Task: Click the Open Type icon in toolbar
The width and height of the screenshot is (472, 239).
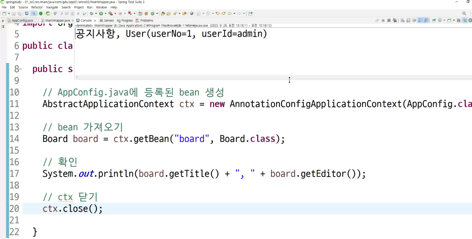Action: point(162,14)
